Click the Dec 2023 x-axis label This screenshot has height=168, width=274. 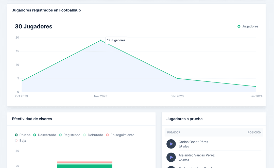(x=177, y=96)
